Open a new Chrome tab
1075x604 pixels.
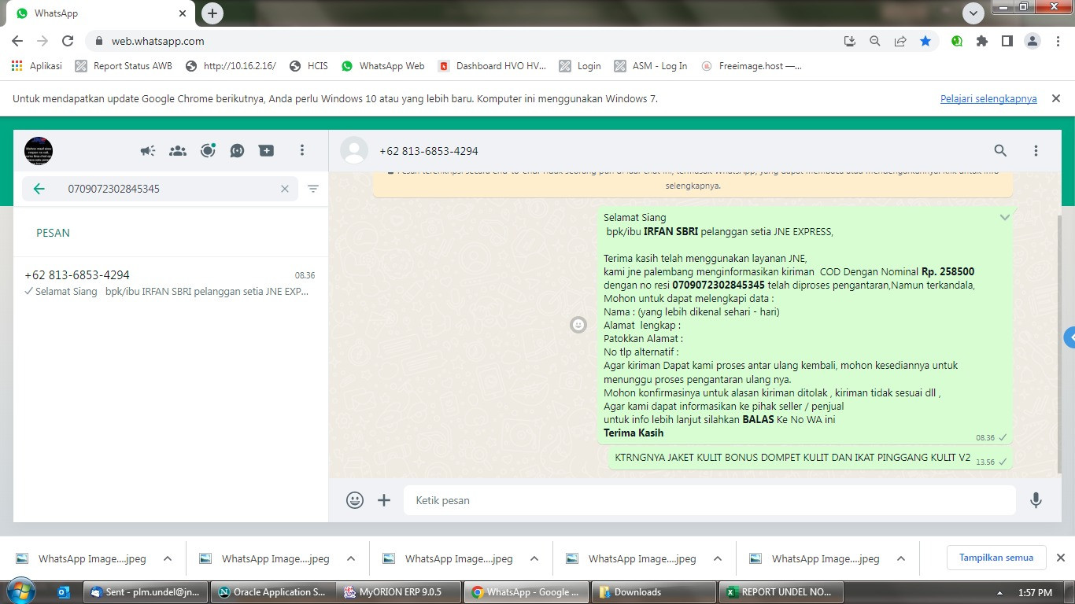[x=212, y=13]
